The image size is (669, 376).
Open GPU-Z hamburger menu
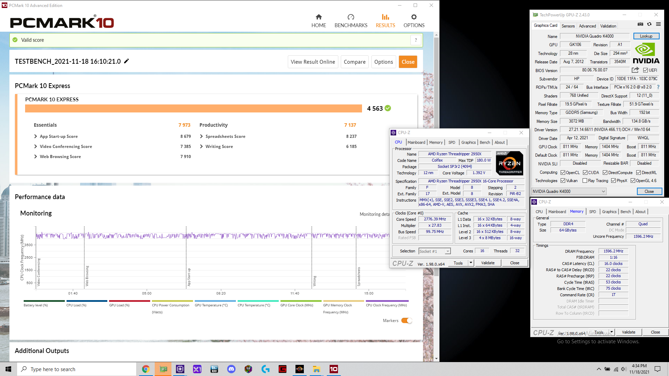tap(658, 24)
